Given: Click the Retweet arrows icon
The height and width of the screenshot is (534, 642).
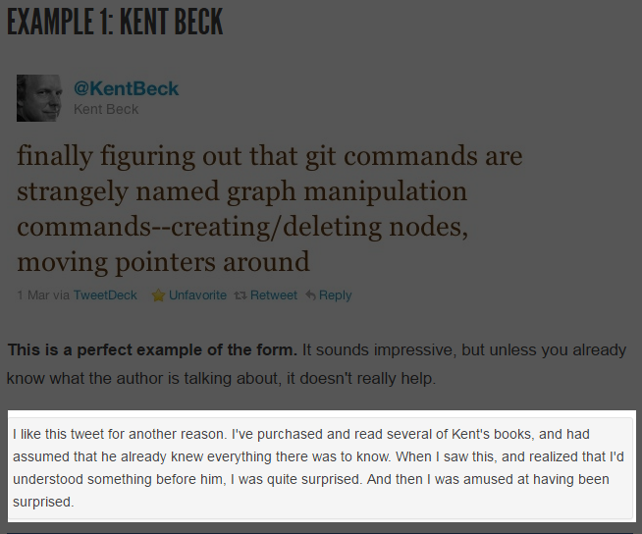Looking at the screenshot, I should 241,295.
